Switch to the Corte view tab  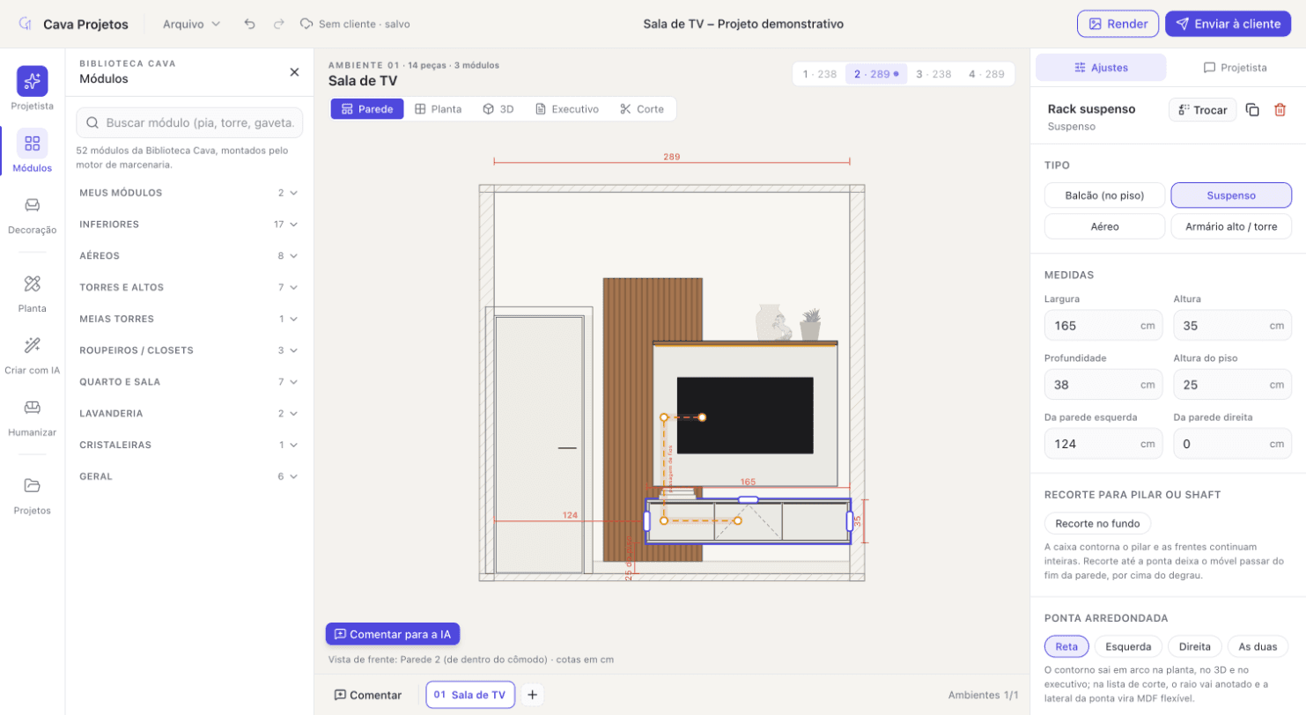pyautogui.click(x=642, y=109)
